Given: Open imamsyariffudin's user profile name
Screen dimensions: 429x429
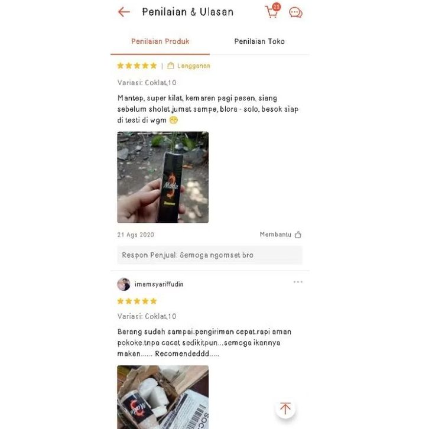Looking at the screenshot, I should pos(159,284).
